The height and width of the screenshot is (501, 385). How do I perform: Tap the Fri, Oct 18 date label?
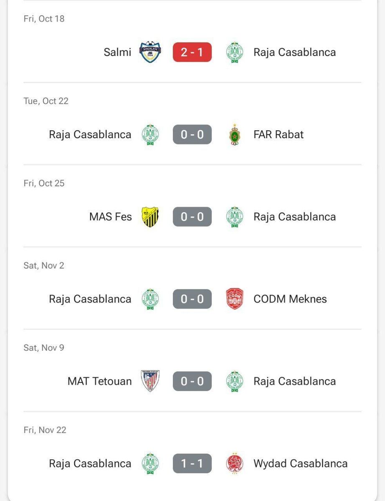44,19
